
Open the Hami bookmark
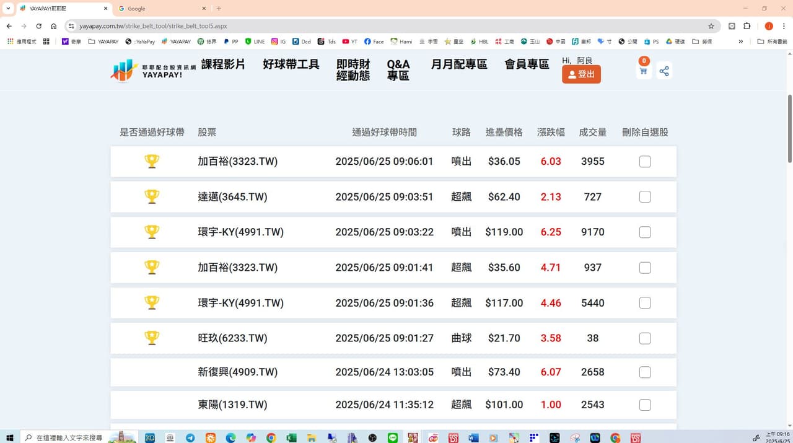click(x=401, y=42)
